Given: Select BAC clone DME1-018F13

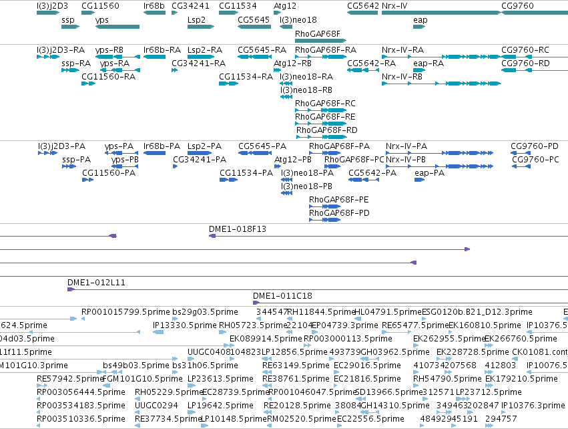Looking at the screenshot, I should [237, 229].
